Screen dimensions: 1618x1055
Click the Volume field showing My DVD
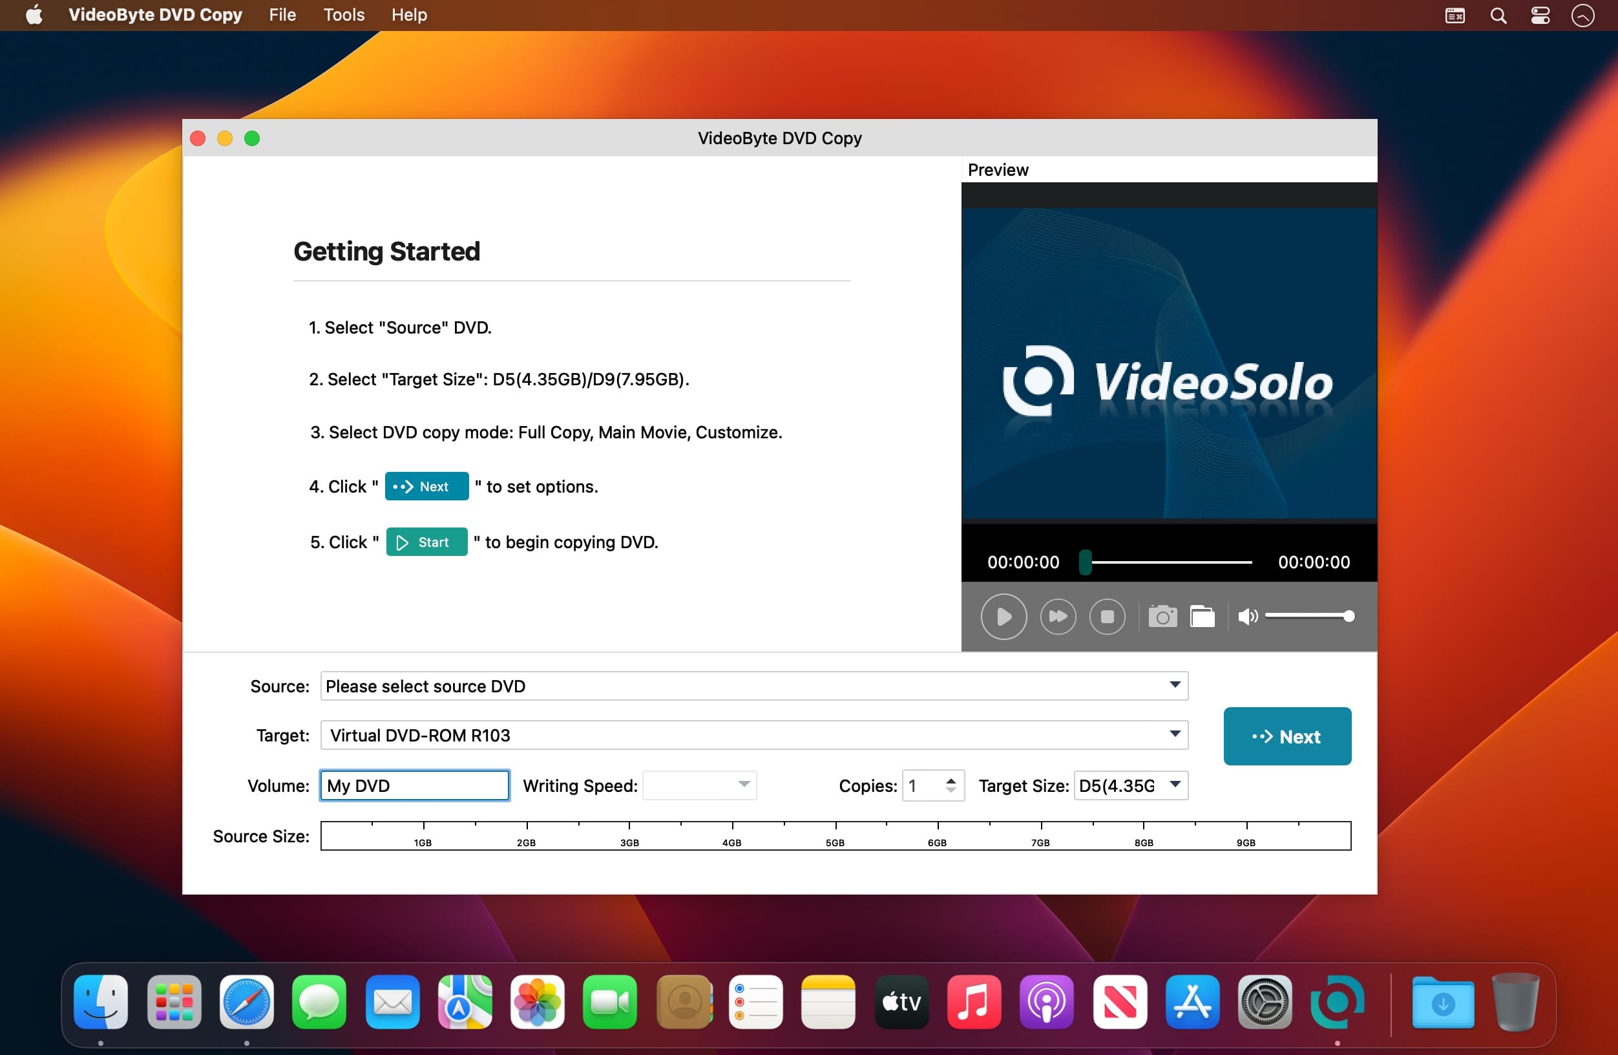(x=414, y=785)
